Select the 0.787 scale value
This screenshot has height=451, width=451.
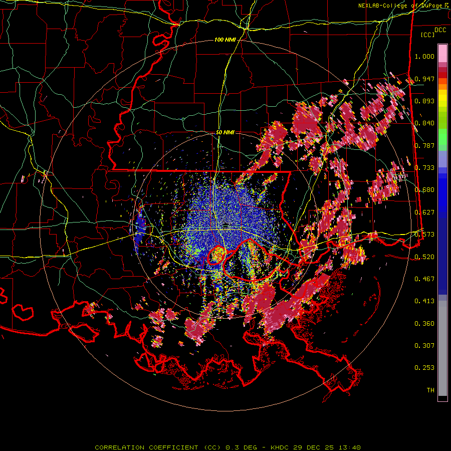click(x=424, y=145)
